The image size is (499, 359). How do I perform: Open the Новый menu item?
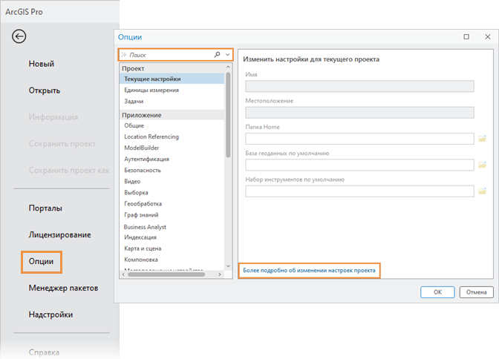click(42, 64)
